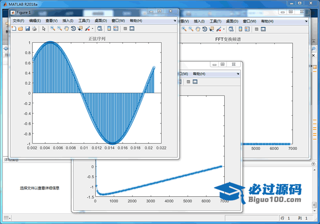Image resolution: width=320 pixels, height=224 pixels.
Task: Click 选择文件以查看详细信息 text
Action: [39, 188]
